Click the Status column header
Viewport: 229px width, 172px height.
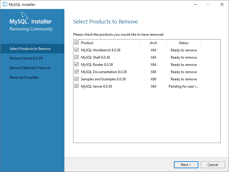pyautogui.click(x=184, y=43)
